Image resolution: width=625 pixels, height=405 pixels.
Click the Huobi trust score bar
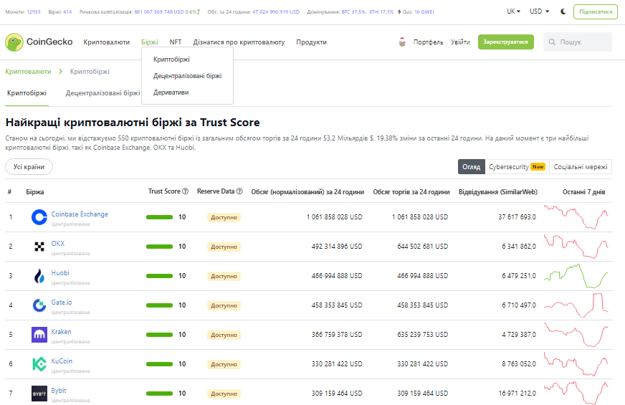click(x=159, y=276)
